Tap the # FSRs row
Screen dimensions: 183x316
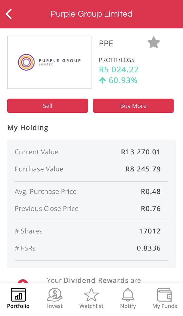91,248
